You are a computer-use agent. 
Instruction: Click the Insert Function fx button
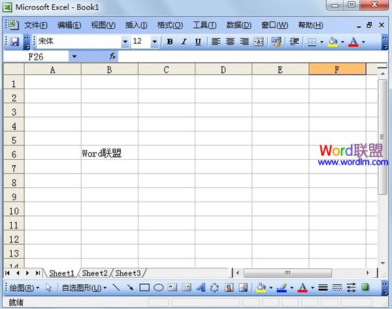point(112,56)
